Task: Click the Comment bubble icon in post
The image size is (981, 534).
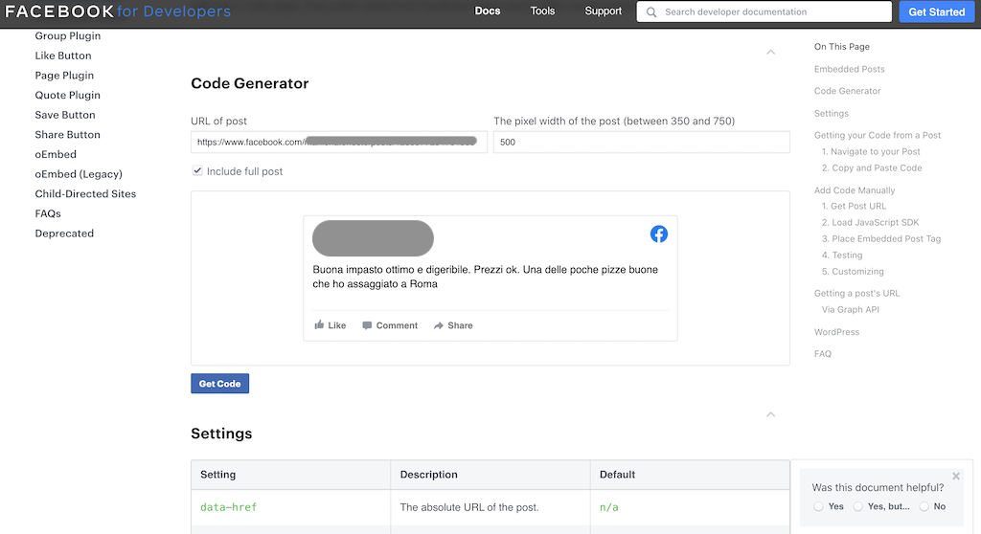Action: (367, 325)
